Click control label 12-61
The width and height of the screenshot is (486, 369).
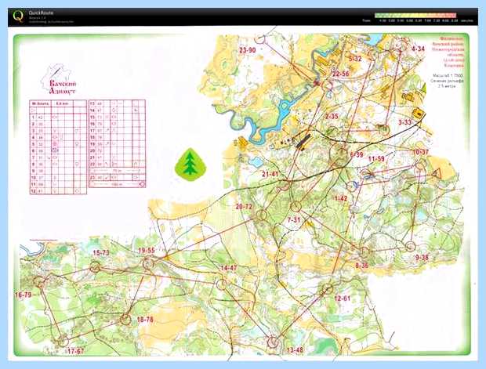[343, 298]
